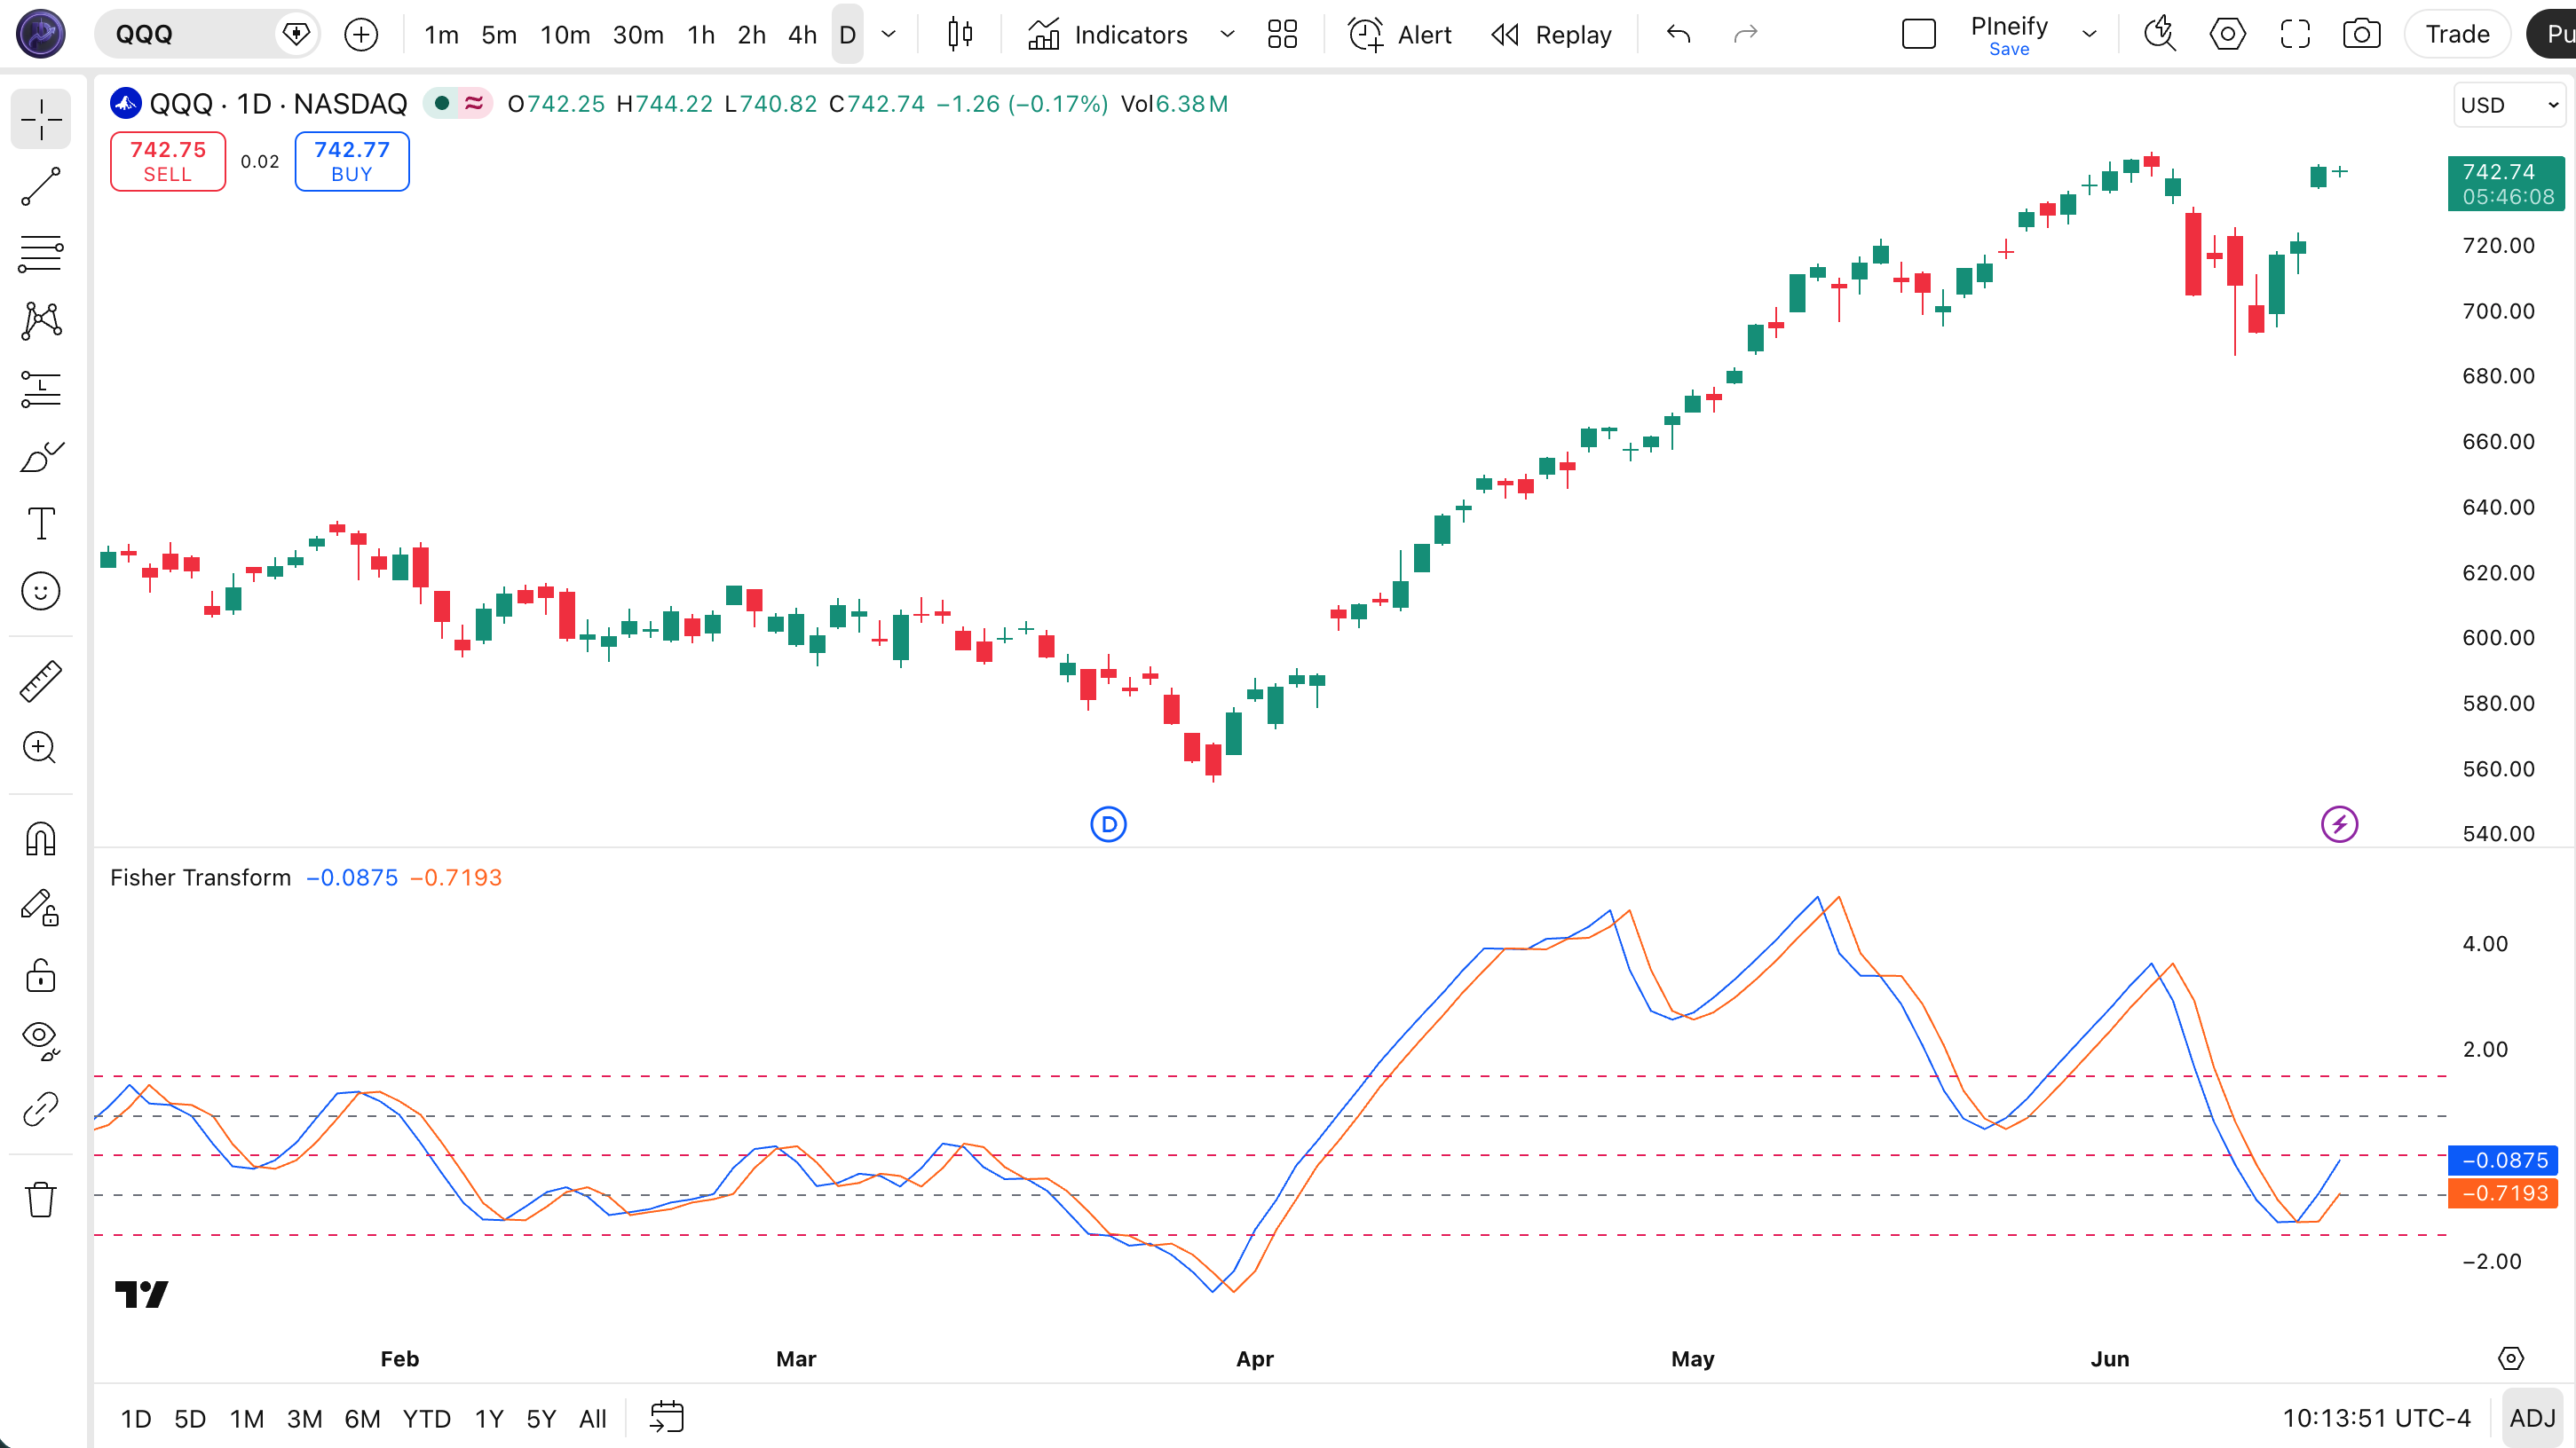Hide all drawings with the eye icon

pos(41,1042)
